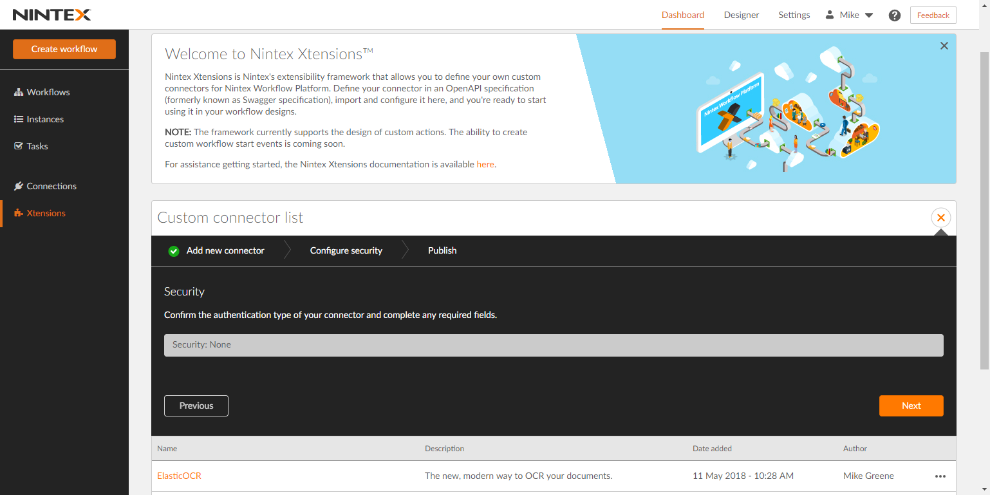
Task: Click the user profile icon beside Mike
Action: click(830, 15)
